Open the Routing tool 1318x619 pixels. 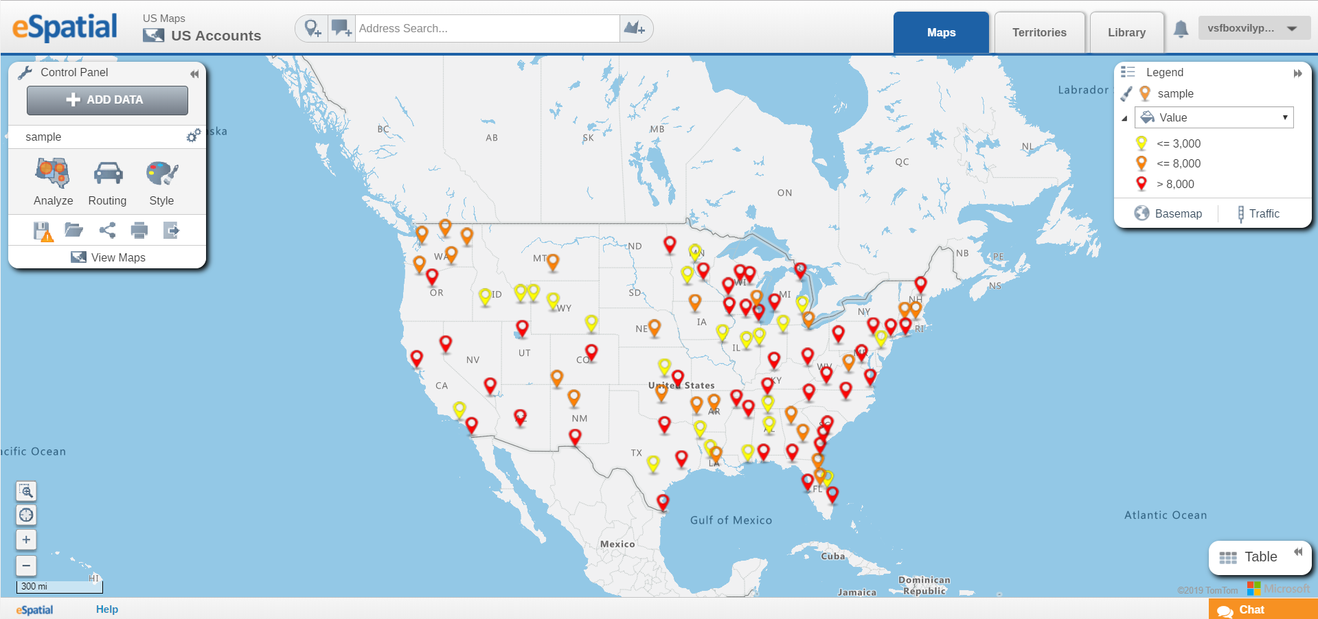tap(108, 182)
